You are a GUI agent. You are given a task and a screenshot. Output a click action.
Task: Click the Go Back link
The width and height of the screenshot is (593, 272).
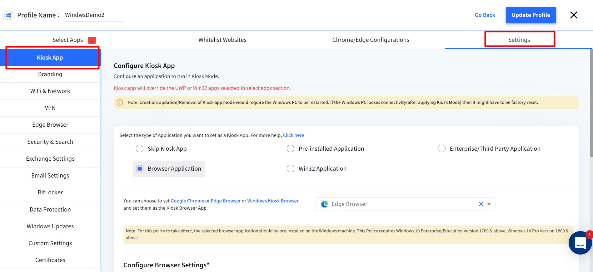485,15
